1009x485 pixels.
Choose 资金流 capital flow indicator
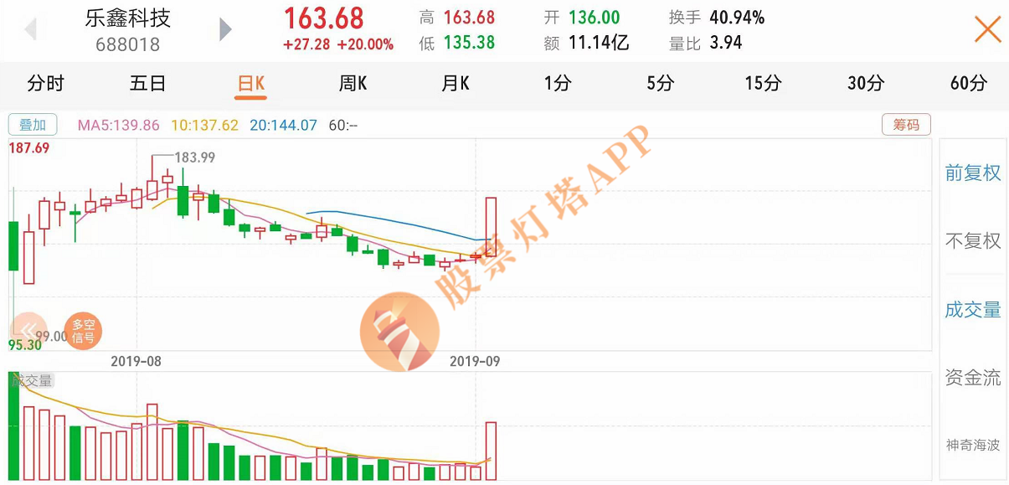[973, 378]
